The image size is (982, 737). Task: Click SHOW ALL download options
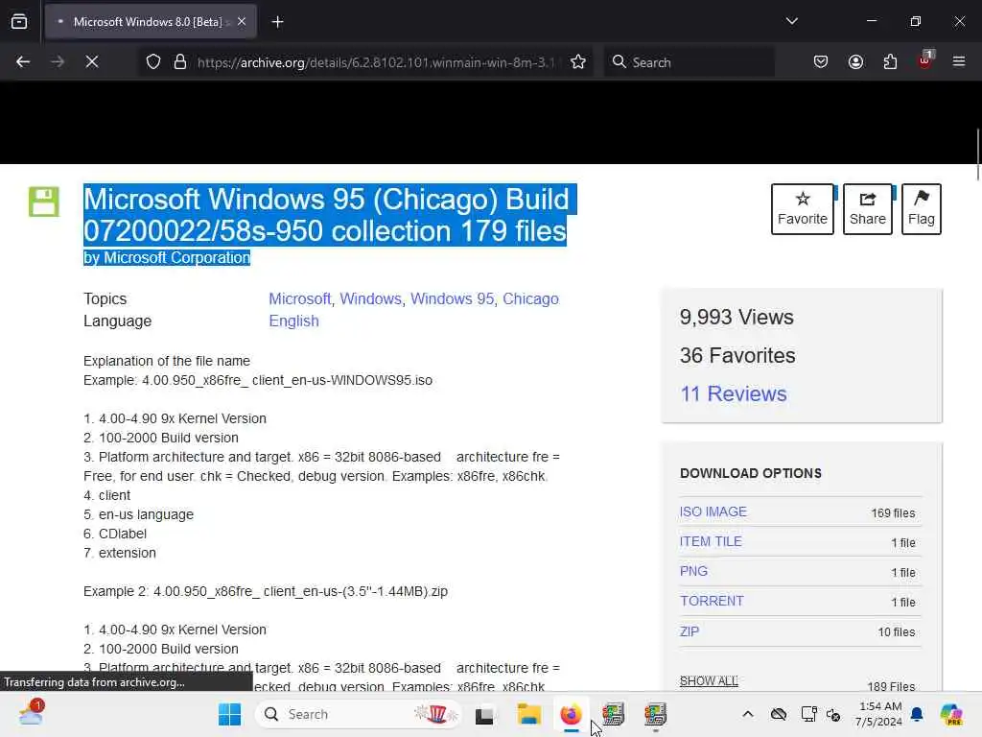[709, 680]
